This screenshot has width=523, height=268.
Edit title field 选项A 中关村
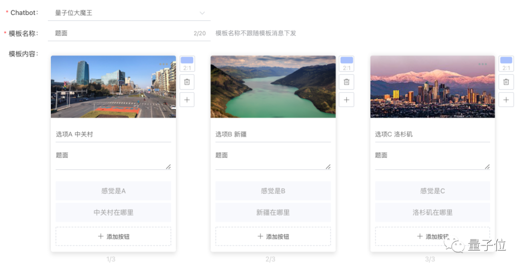point(113,135)
